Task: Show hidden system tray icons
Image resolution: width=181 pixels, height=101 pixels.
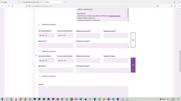Action: 158,99
